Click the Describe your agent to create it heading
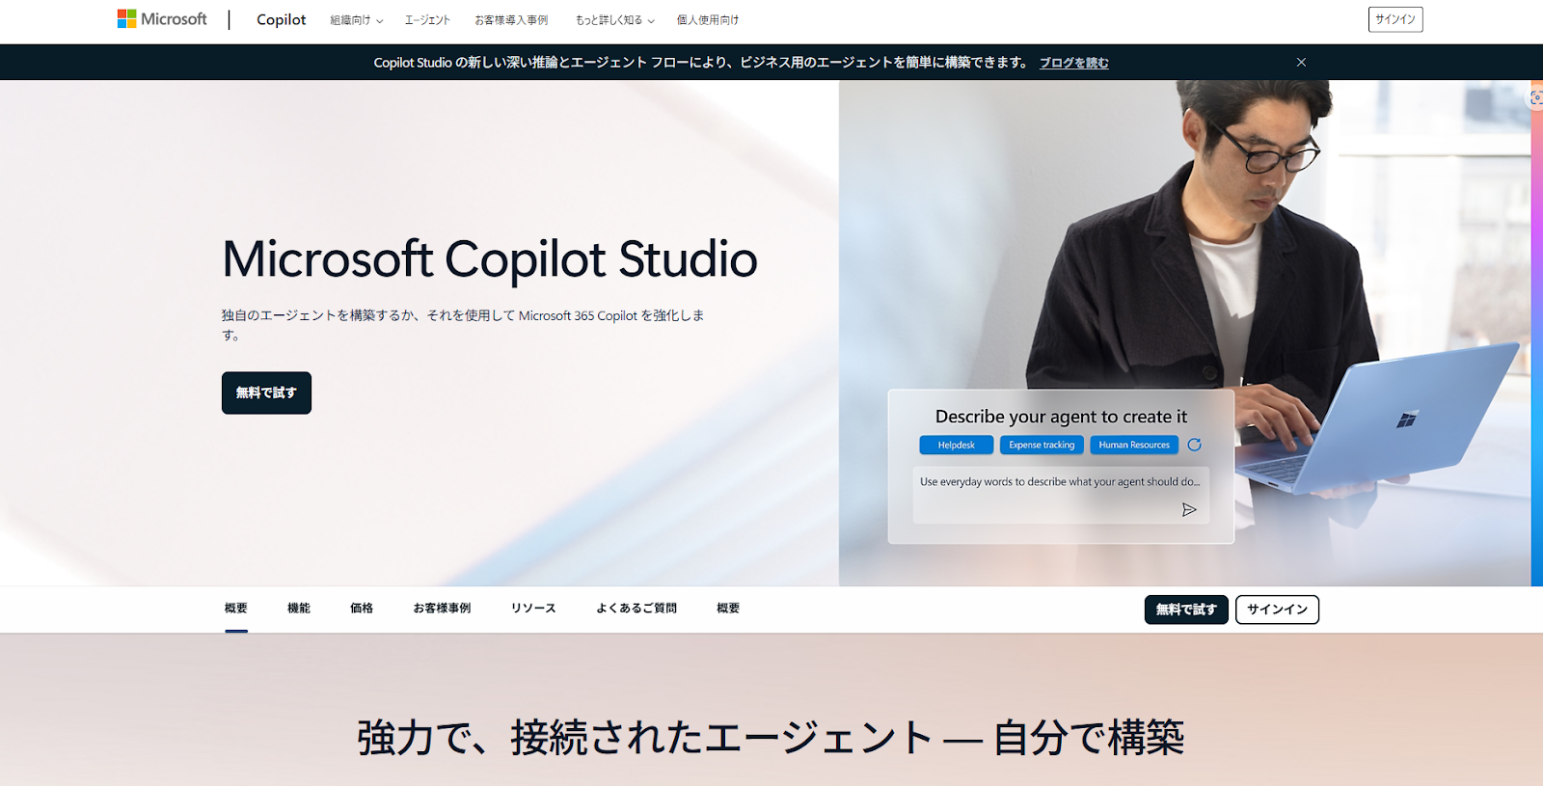 (x=1061, y=417)
